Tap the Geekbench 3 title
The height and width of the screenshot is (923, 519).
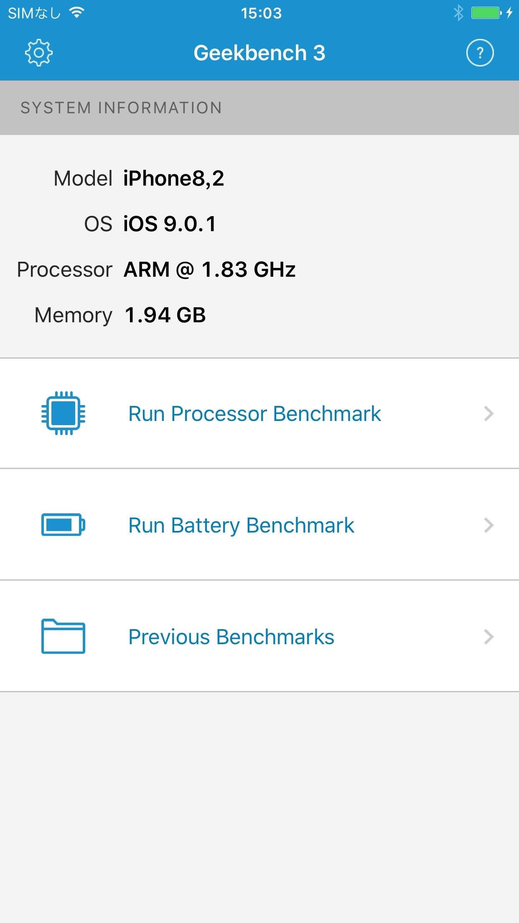point(259,53)
